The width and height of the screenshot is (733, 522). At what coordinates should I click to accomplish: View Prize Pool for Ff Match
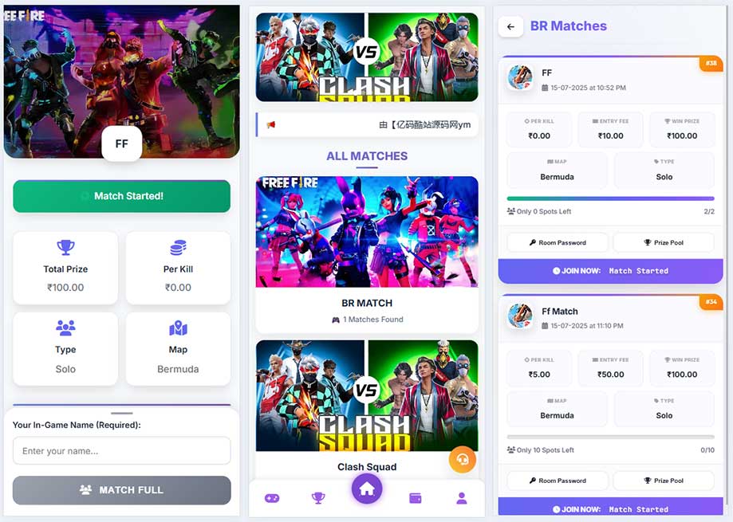pos(664,481)
